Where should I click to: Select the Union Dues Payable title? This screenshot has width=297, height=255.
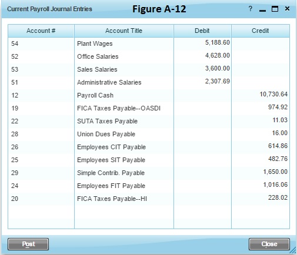106,134
